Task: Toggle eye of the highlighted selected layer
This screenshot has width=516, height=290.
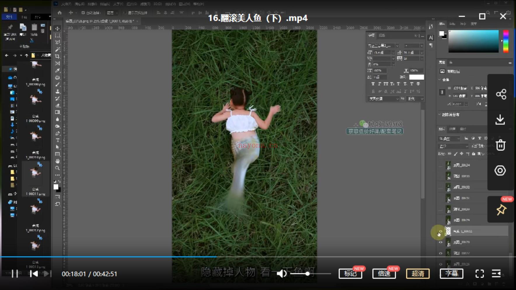Action: (440, 231)
